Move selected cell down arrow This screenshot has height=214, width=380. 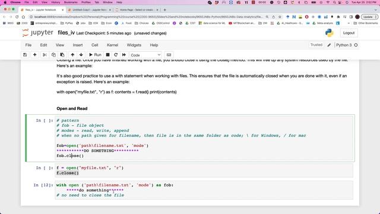(x=81, y=55)
